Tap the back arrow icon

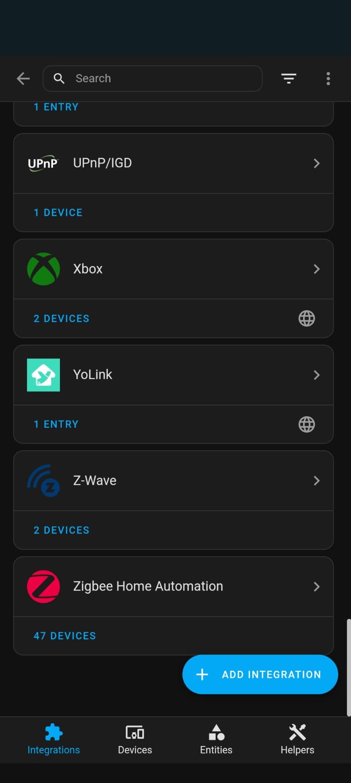23,79
